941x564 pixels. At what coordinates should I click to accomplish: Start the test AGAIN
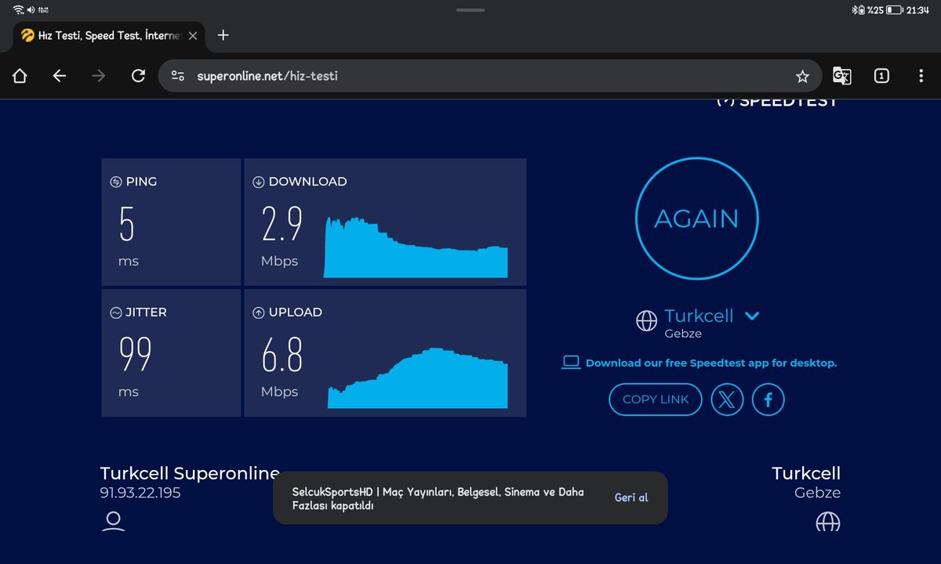click(x=696, y=219)
